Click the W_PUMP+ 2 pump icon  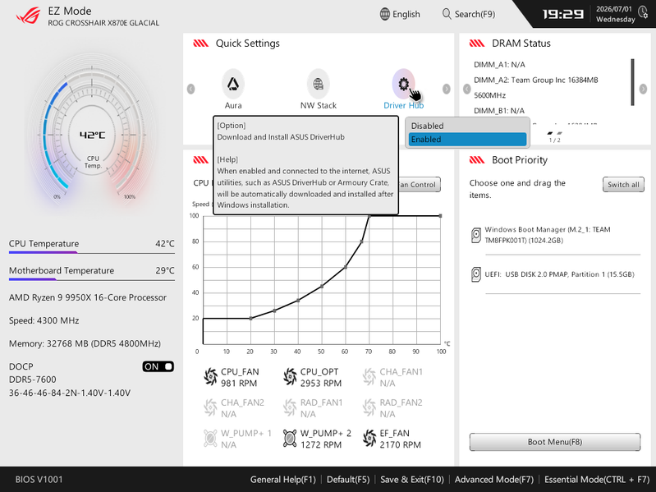click(x=290, y=438)
